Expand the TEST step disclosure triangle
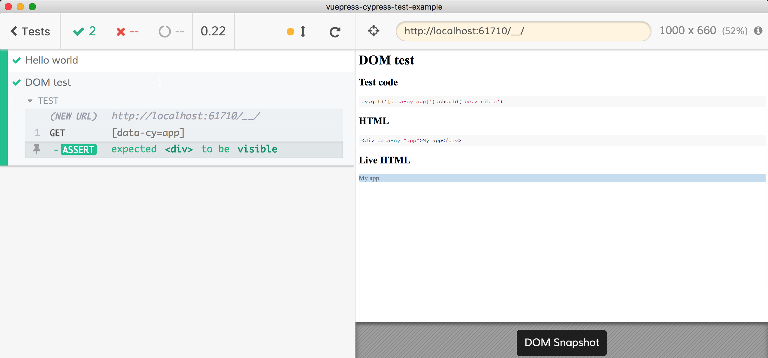This screenshot has height=358, width=768. (30, 100)
